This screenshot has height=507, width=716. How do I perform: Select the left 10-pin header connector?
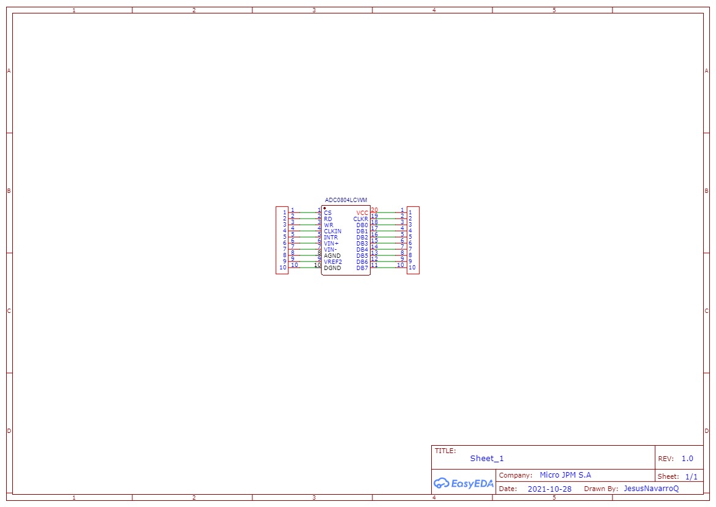pyautogui.click(x=282, y=240)
